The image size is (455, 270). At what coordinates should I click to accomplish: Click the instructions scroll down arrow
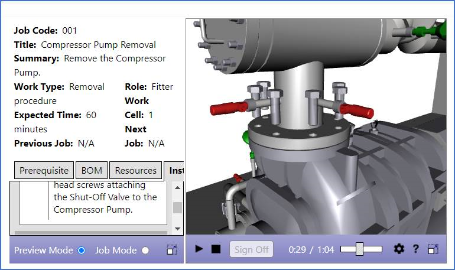coord(178,229)
